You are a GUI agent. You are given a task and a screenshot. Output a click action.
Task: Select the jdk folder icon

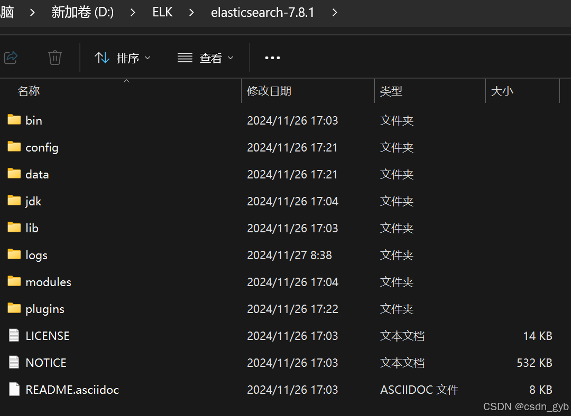[14, 200]
